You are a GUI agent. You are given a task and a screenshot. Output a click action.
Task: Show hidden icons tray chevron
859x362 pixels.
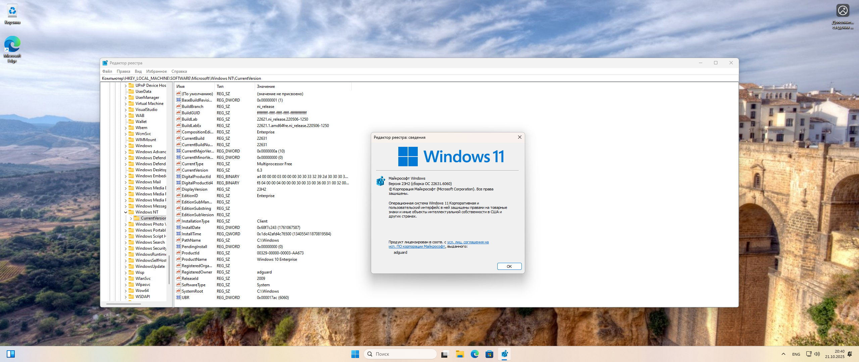click(x=783, y=354)
